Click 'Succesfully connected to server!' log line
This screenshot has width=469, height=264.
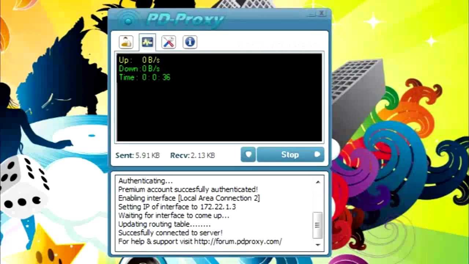tap(170, 233)
